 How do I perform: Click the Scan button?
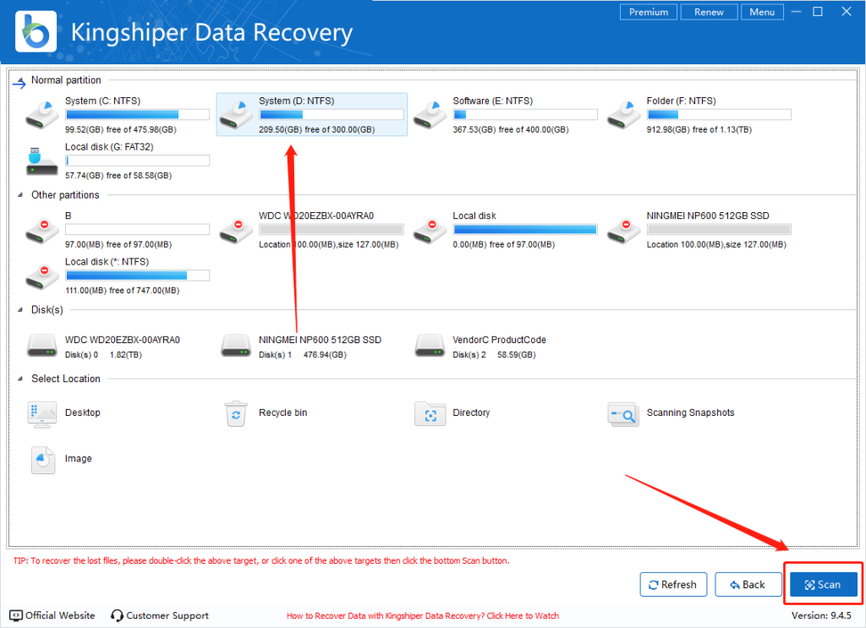[x=824, y=584]
